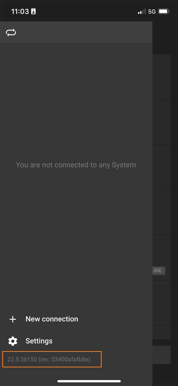The image size is (178, 386).
Task: Tap the looping arrows icon in drawer header
Action: [x=11, y=32]
